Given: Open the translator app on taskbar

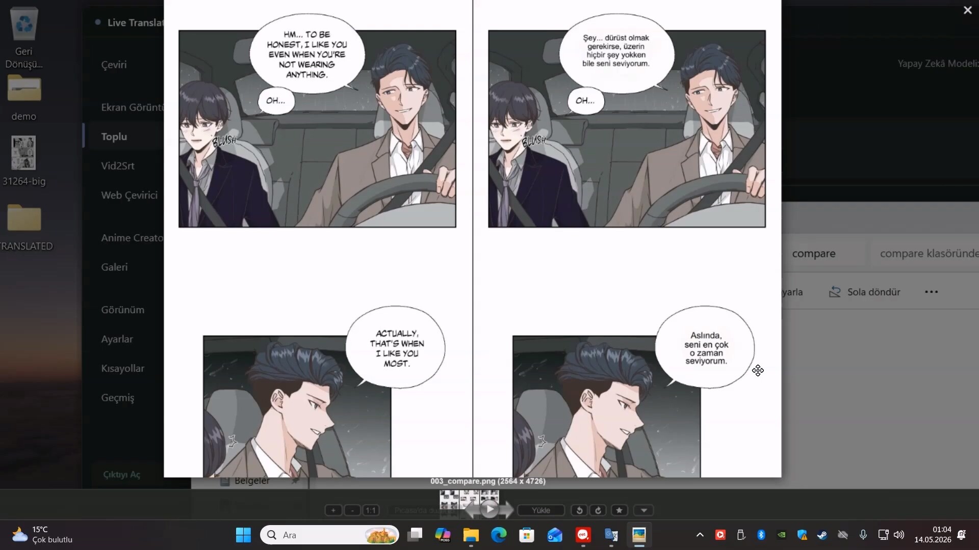Looking at the screenshot, I should tap(611, 535).
